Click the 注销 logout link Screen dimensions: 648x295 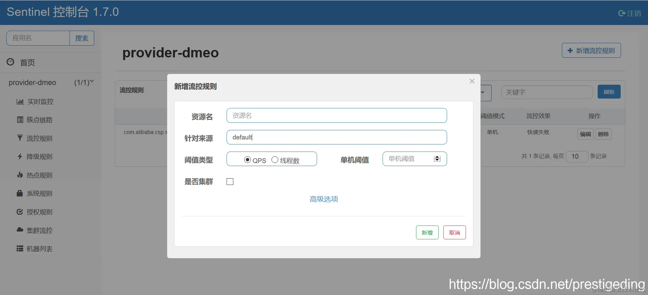click(629, 13)
